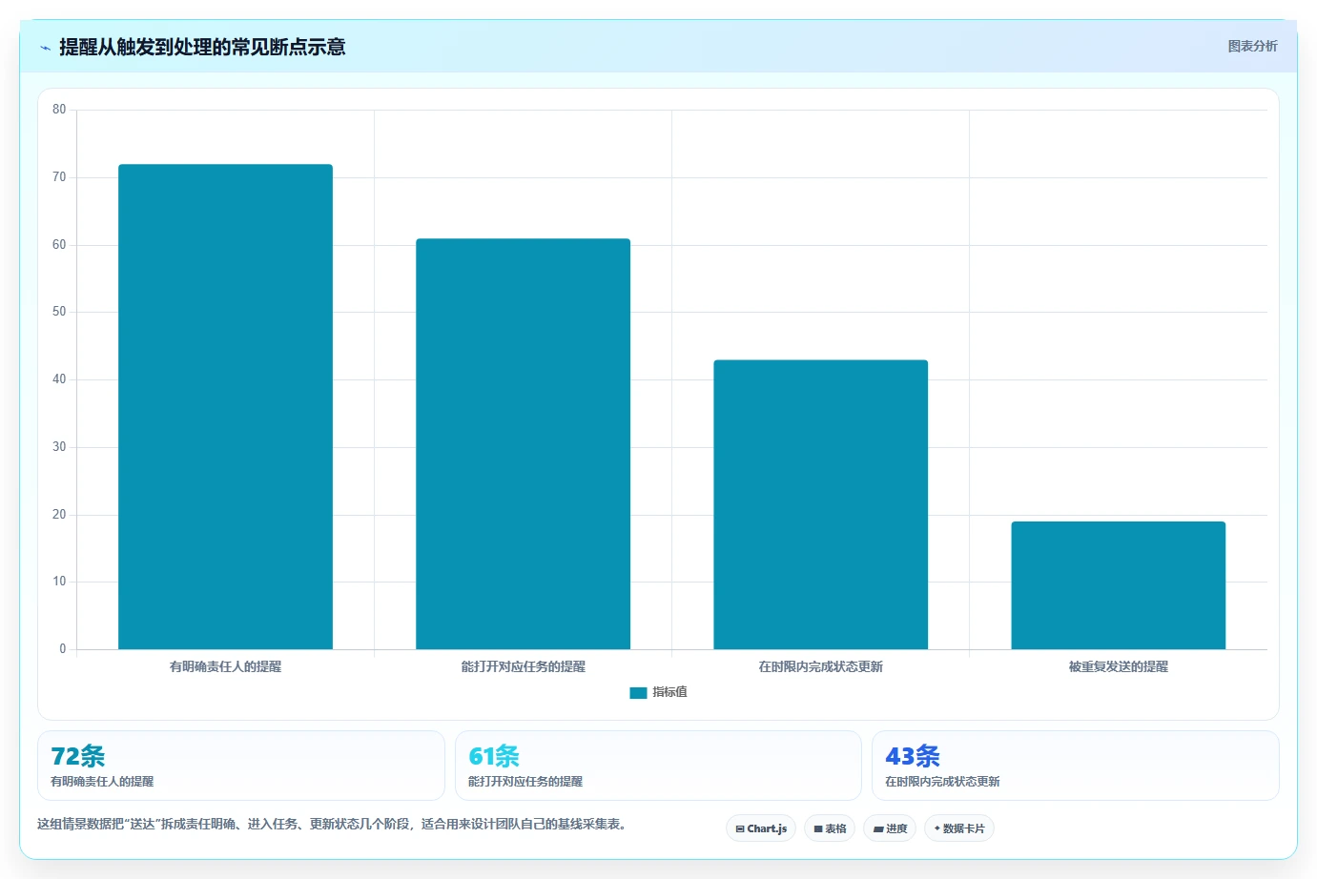Click the 数据卡片 tag chip
1317x879 pixels.
959,828
